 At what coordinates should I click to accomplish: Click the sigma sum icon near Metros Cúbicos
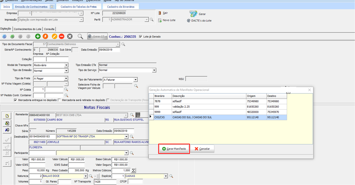(x=133, y=170)
